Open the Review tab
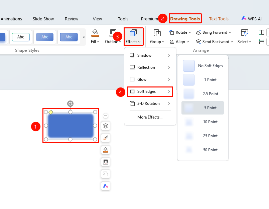Image resolution: width=269 pixels, height=209 pixels. [x=72, y=19]
